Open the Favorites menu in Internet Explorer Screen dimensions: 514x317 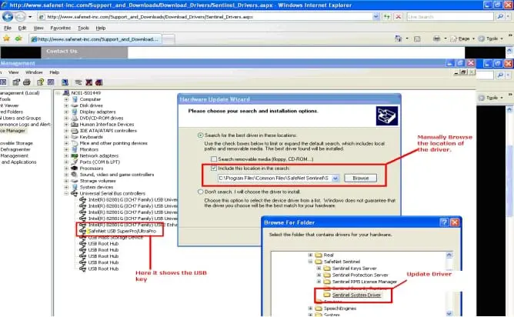59,27
